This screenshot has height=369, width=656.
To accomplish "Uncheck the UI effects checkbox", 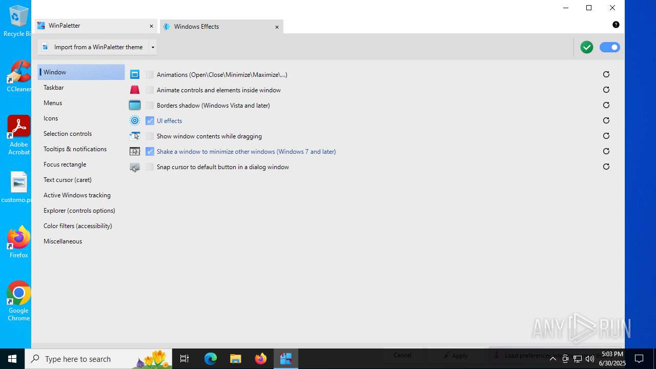I will pos(150,120).
